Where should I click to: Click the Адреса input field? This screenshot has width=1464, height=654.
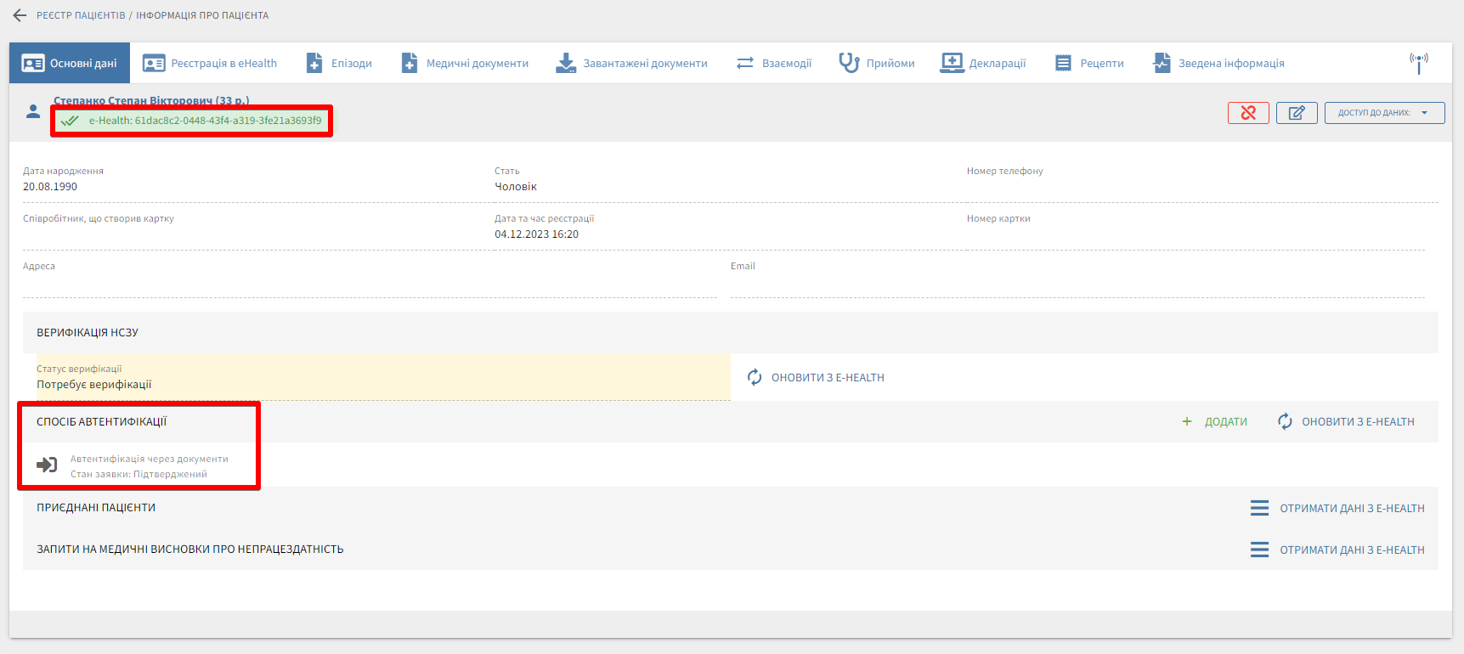point(370,285)
